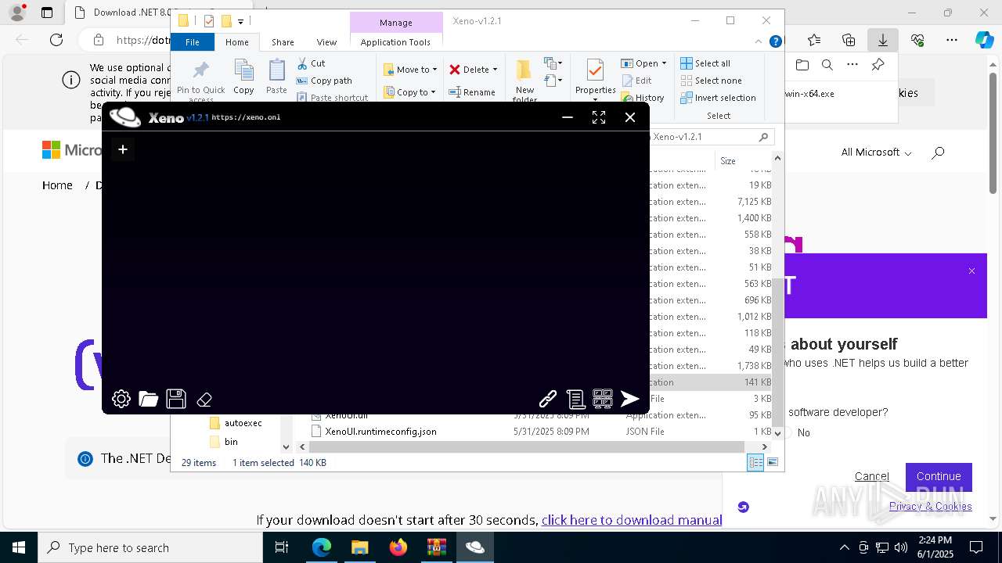Click Cut in File Explorer ribbon
1002x563 pixels.
[311, 63]
